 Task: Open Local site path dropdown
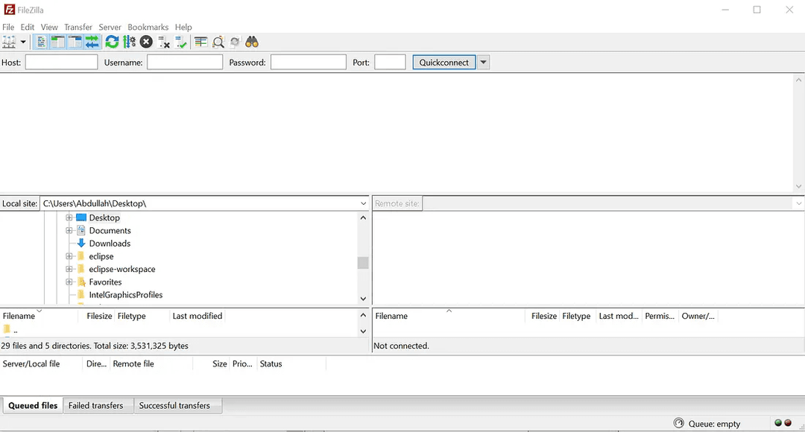coord(363,203)
